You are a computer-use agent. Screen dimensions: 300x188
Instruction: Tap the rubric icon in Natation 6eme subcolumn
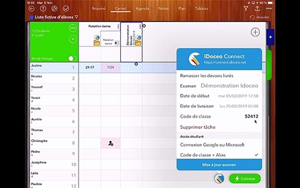[117, 43]
